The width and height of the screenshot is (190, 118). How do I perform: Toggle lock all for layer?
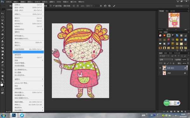click(174, 63)
